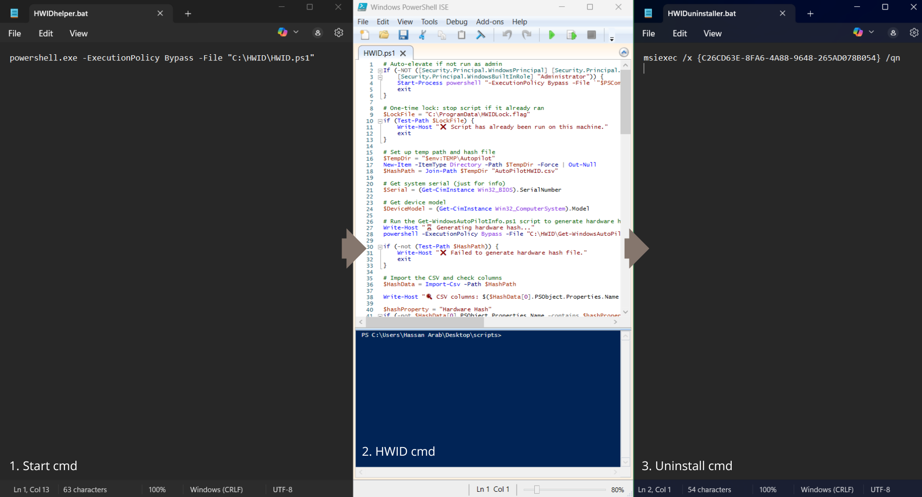Add a new tab in HWIDuninstaller.bat Notepad
Image resolution: width=922 pixels, height=497 pixels.
(810, 13)
